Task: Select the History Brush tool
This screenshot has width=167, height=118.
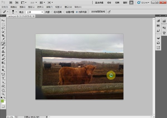Action: point(3,55)
